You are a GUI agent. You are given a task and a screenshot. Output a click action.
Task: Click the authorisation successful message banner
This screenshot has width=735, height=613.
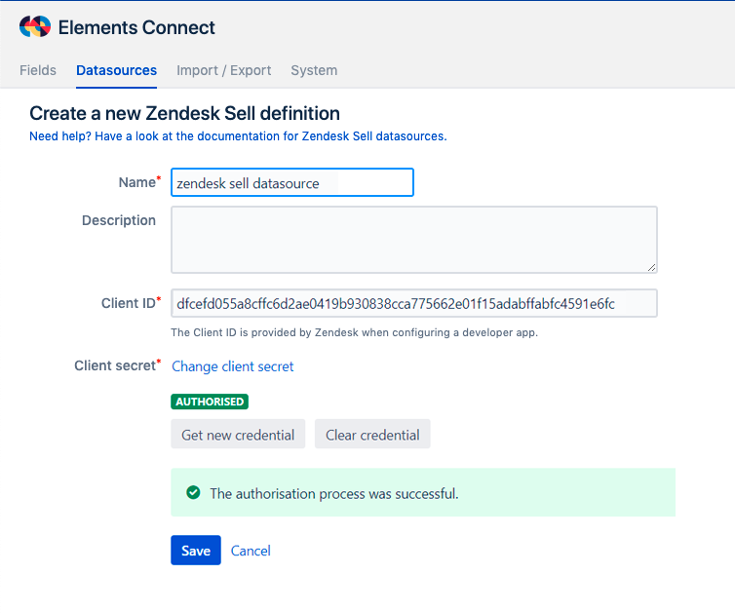click(x=423, y=493)
